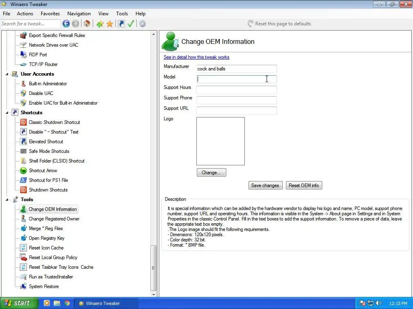Click the Reset Icon Cache icon

23,248
